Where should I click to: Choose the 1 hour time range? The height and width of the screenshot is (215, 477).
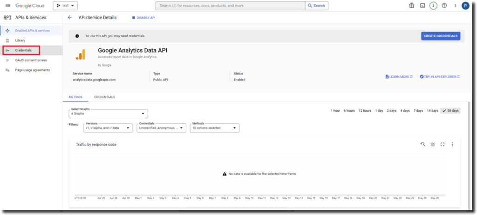[335, 111]
